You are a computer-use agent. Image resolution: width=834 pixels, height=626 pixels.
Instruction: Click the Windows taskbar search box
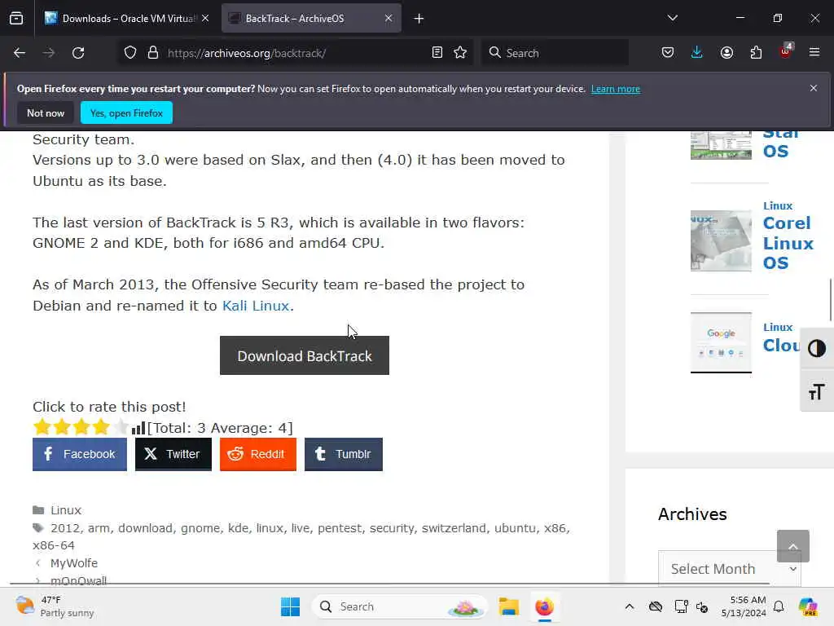[x=400, y=606]
